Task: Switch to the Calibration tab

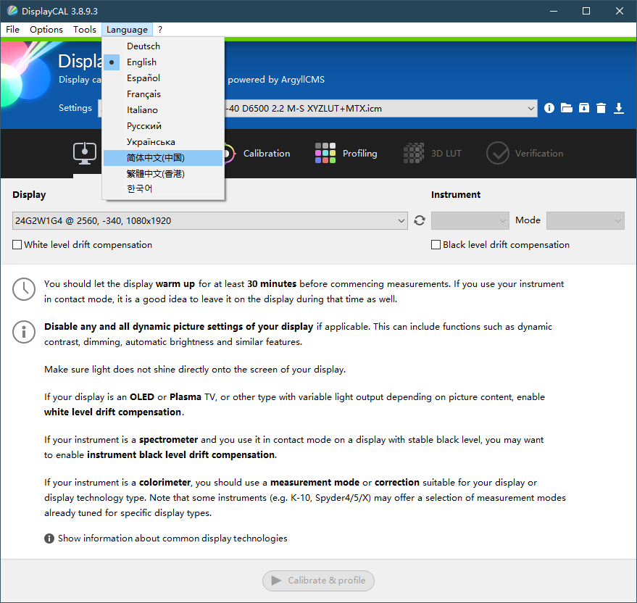Action: (267, 153)
